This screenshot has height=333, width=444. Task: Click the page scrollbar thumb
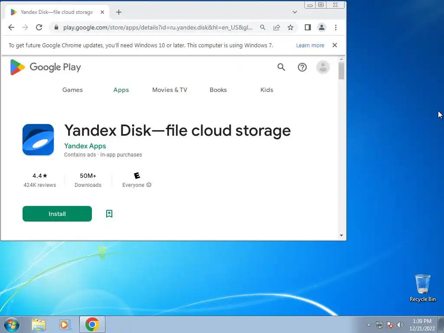pos(341,70)
